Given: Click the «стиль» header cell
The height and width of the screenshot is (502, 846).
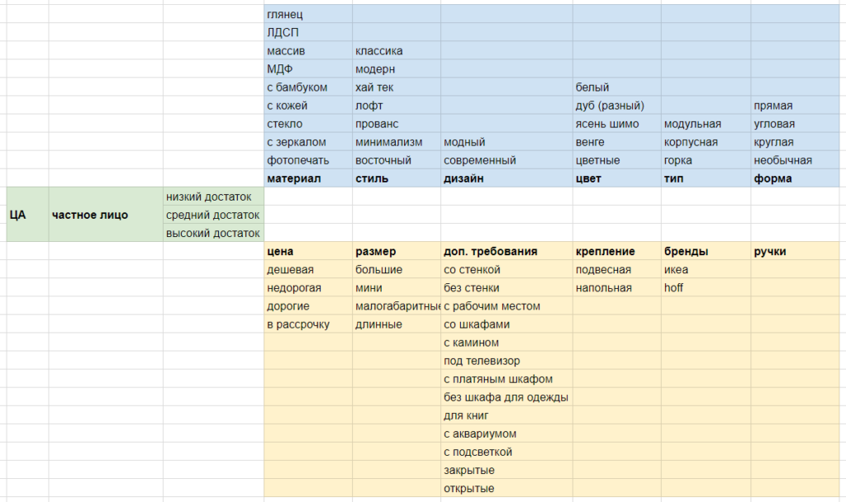Looking at the screenshot, I should tap(397, 178).
